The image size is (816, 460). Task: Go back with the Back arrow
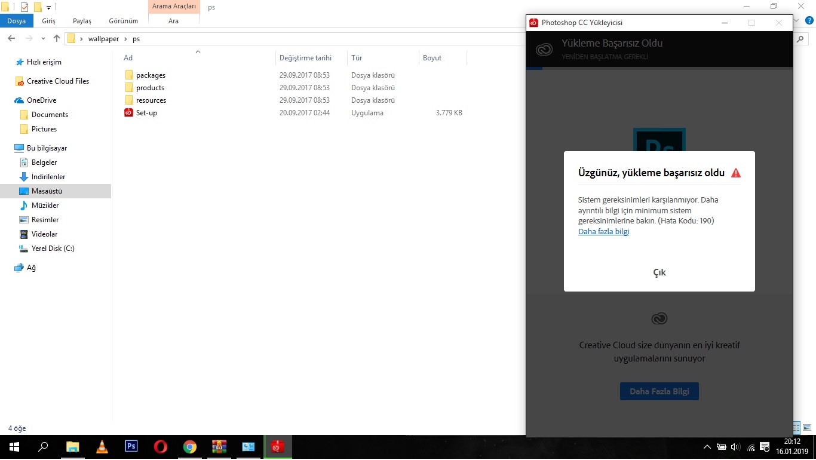tap(11, 38)
